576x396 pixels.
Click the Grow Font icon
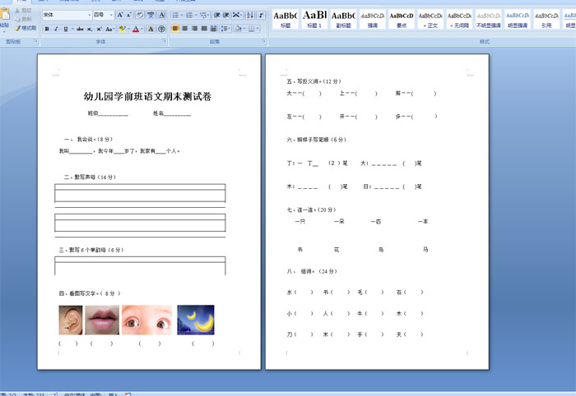(x=120, y=15)
